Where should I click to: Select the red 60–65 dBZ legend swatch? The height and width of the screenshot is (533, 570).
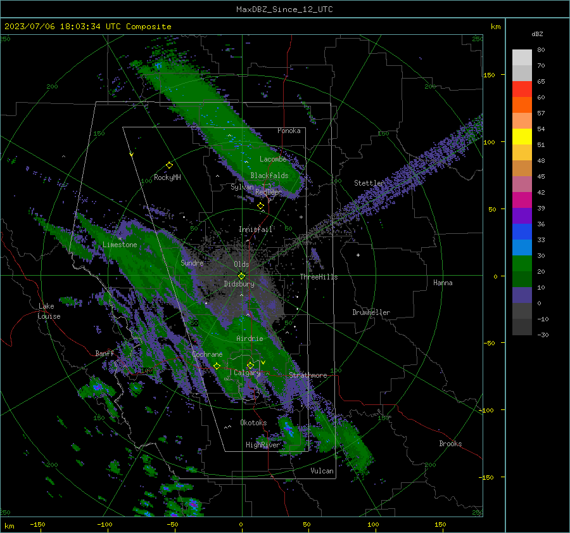point(522,89)
